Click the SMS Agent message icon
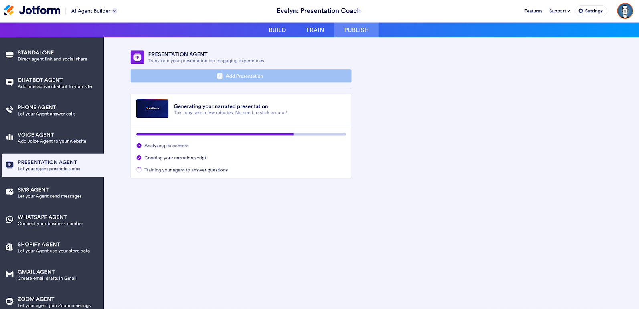Image resolution: width=639 pixels, height=309 pixels. (10, 192)
